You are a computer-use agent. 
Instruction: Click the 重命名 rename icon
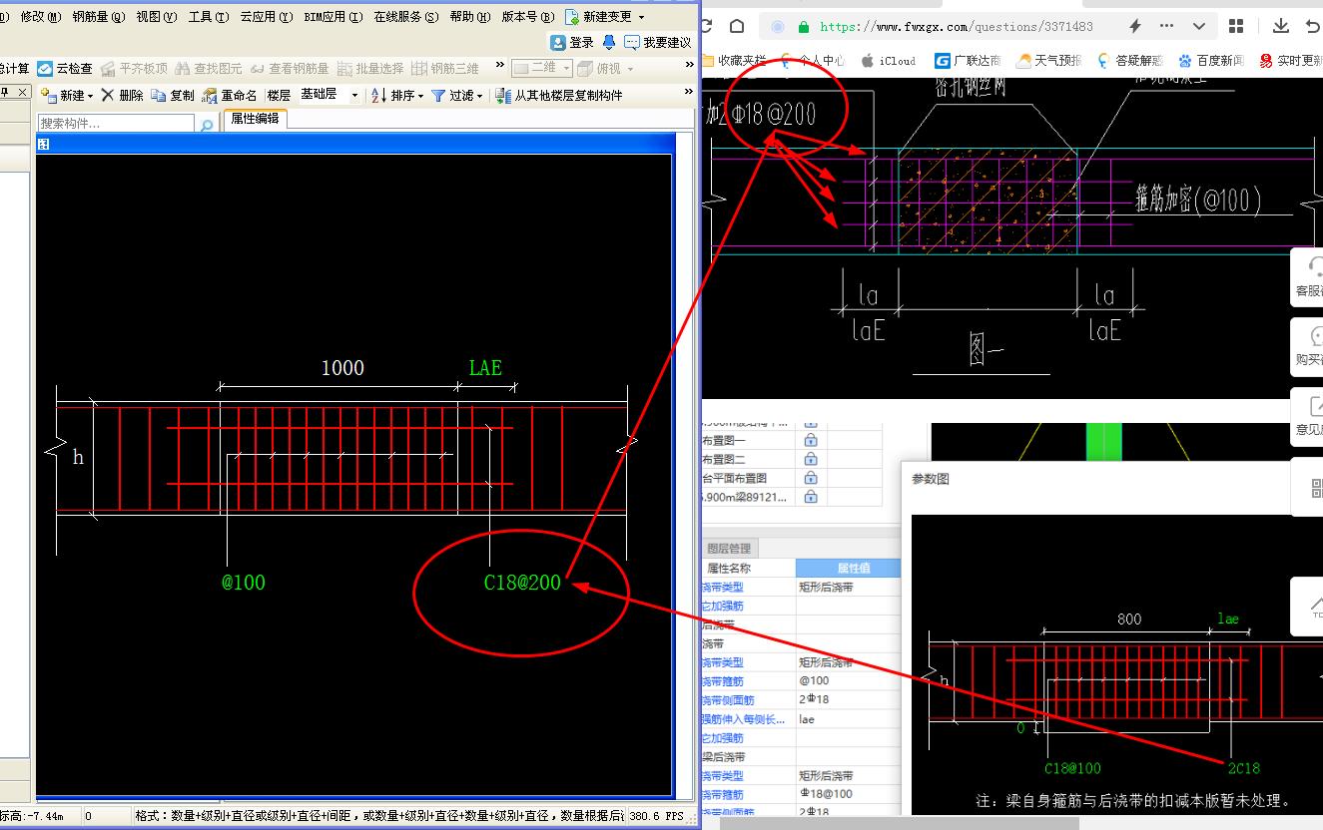point(210,96)
